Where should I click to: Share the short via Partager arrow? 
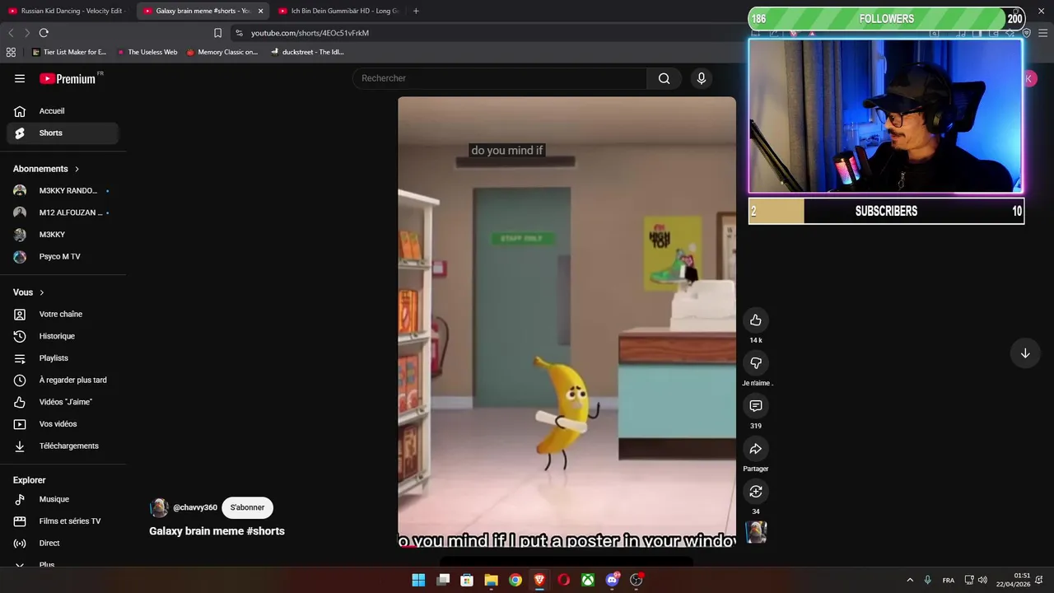coord(756,449)
